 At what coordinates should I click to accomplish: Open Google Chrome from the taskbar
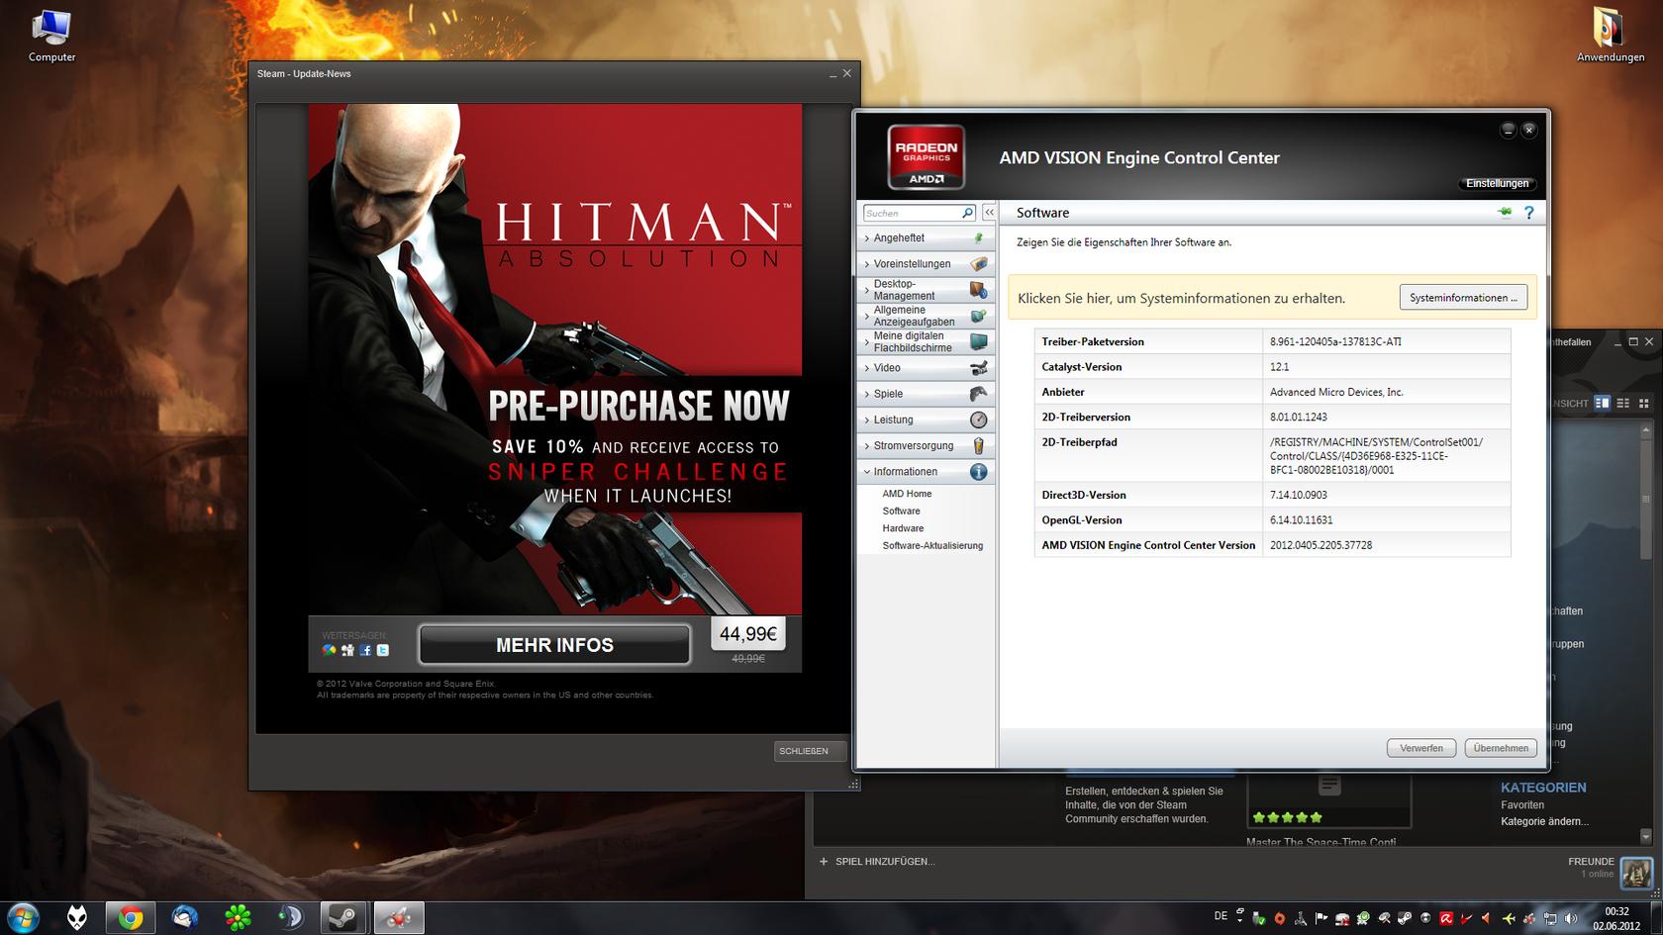coord(130,918)
